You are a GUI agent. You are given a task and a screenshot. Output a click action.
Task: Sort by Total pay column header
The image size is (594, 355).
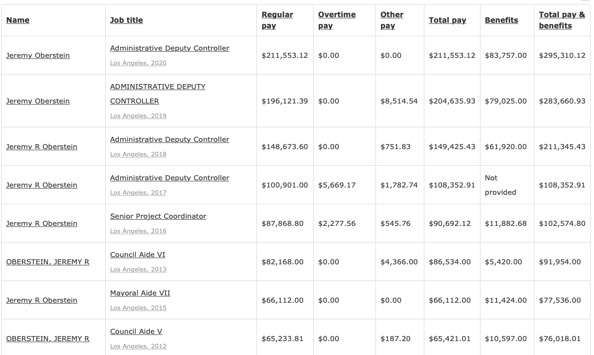point(447,20)
